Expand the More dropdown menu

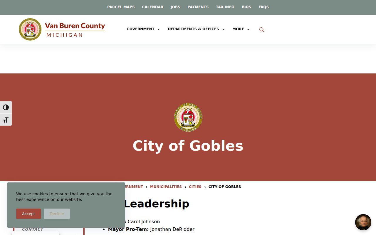[x=241, y=29]
